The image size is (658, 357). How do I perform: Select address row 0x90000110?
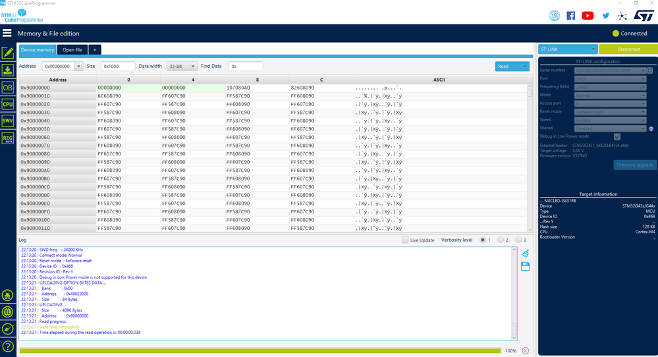tap(57, 228)
